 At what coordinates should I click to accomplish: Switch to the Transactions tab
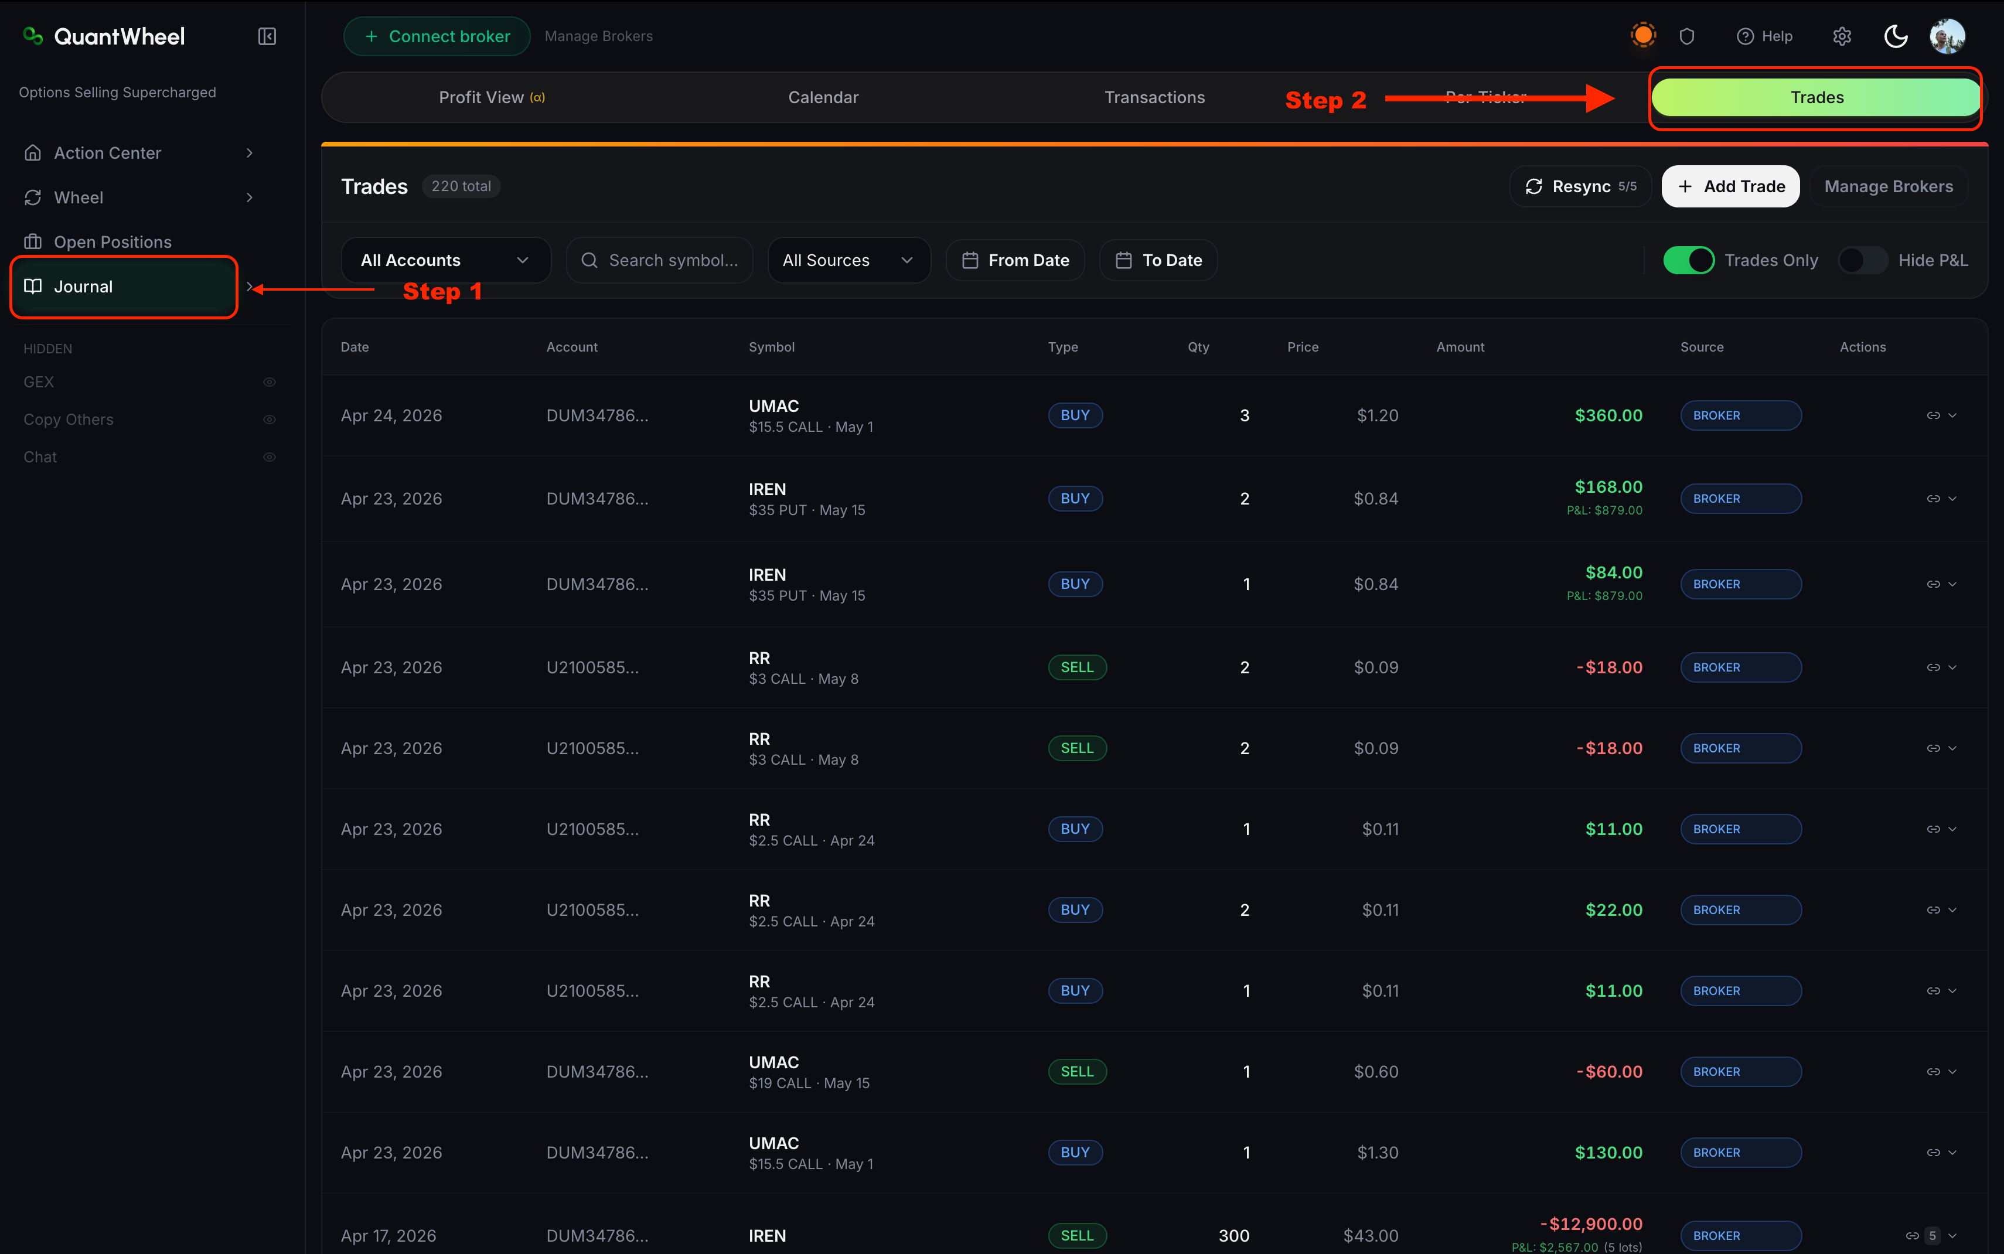click(x=1155, y=98)
